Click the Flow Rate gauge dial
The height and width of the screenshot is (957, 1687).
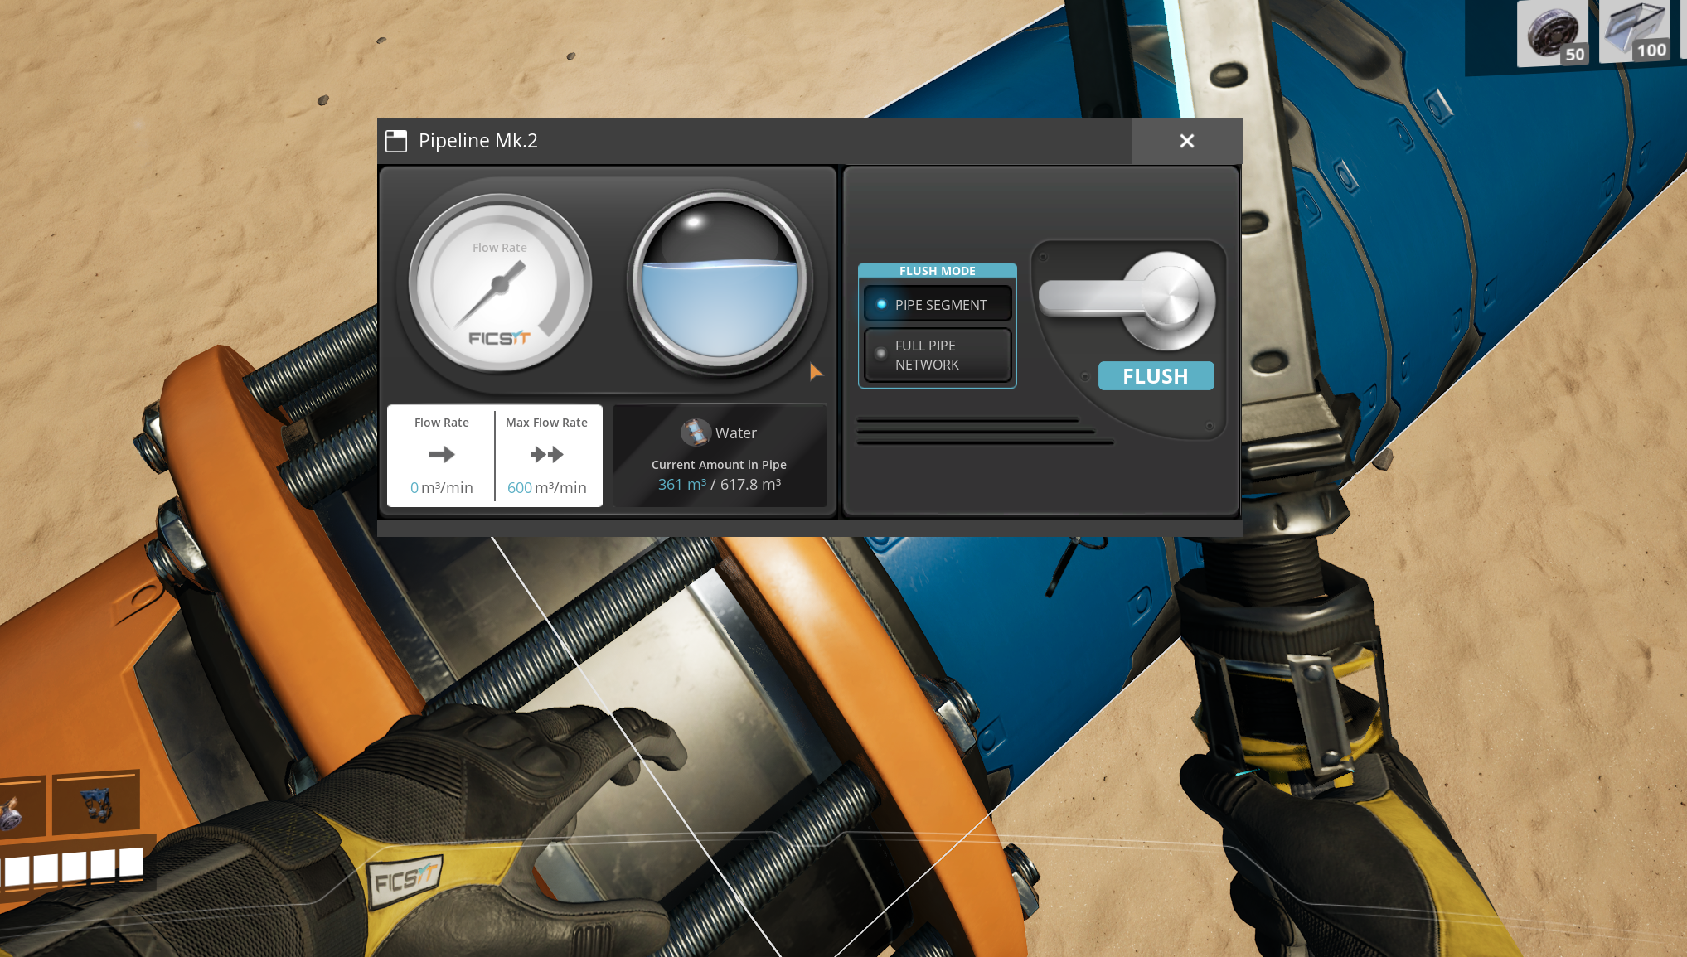coord(500,283)
